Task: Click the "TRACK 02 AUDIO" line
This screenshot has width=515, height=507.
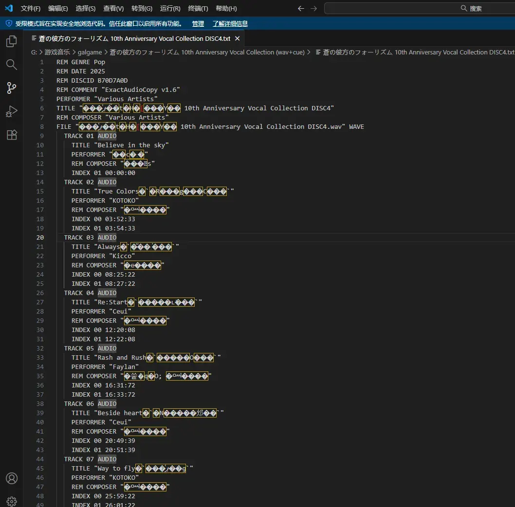Action: (x=90, y=182)
